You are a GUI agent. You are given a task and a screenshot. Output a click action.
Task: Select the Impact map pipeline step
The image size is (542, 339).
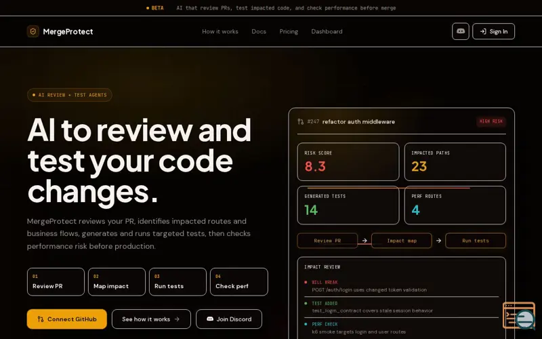pos(401,241)
